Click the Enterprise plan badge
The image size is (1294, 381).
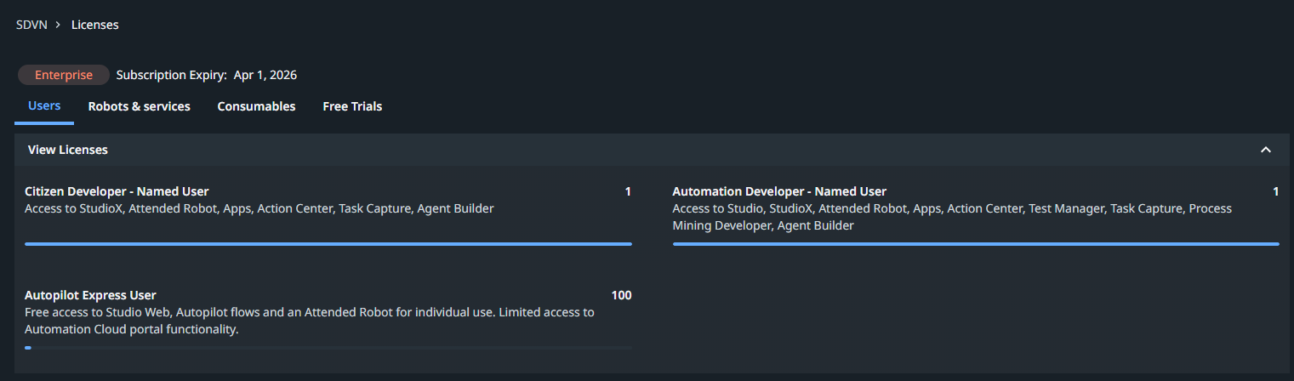tap(64, 75)
